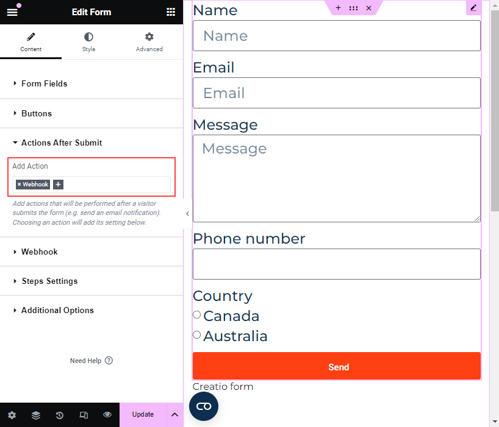Switch to the Advanced tab

(x=149, y=41)
